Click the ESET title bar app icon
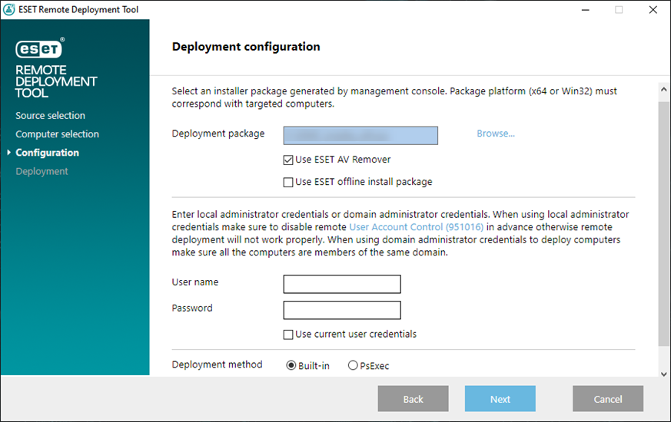The height and width of the screenshot is (422, 671). pos(10,10)
